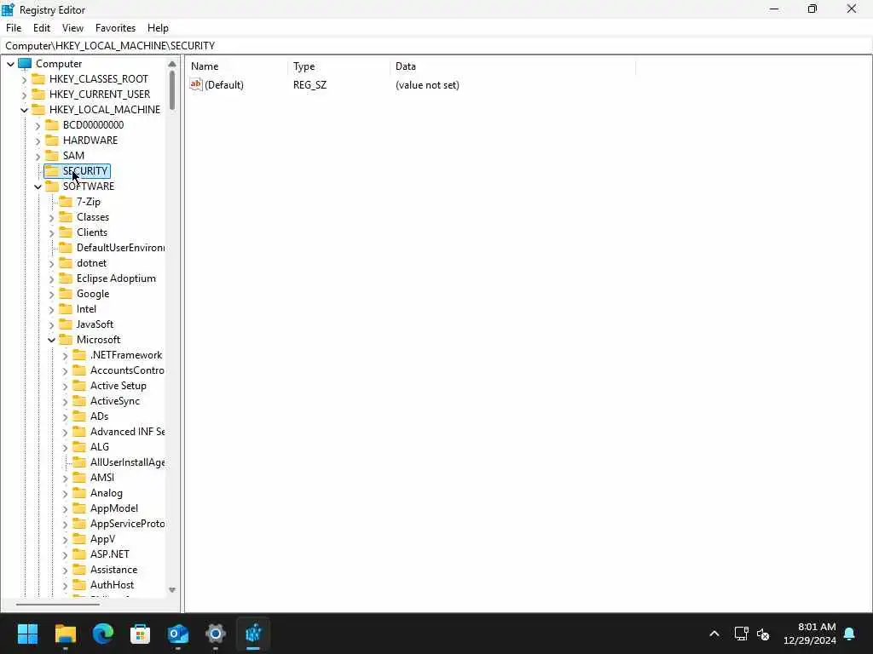Click the tree scrollbar down arrow

point(172,590)
